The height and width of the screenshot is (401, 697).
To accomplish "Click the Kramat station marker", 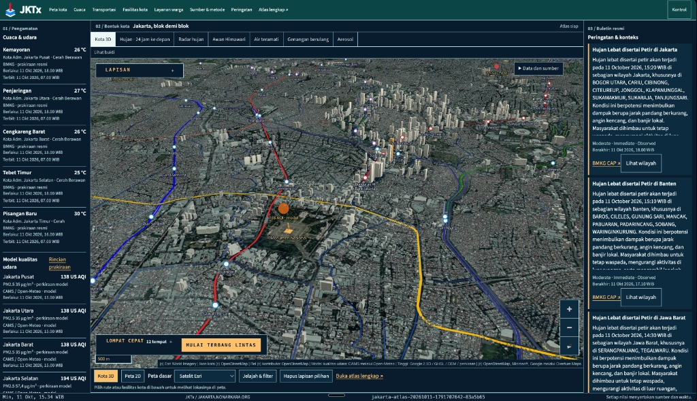I will click(x=174, y=146).
